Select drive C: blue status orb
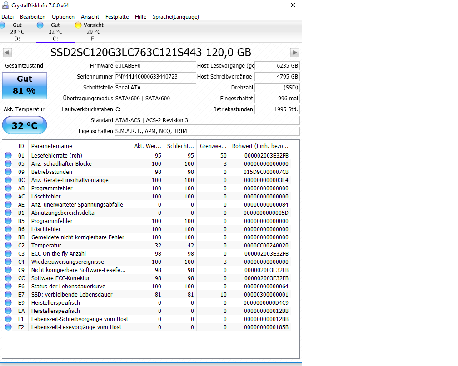This screenshot has height=366, width=458. [x=40, y=25]
